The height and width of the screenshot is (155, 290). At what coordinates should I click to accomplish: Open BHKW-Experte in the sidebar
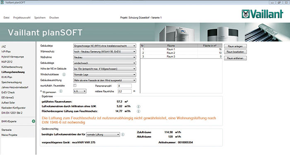(9, 121)
